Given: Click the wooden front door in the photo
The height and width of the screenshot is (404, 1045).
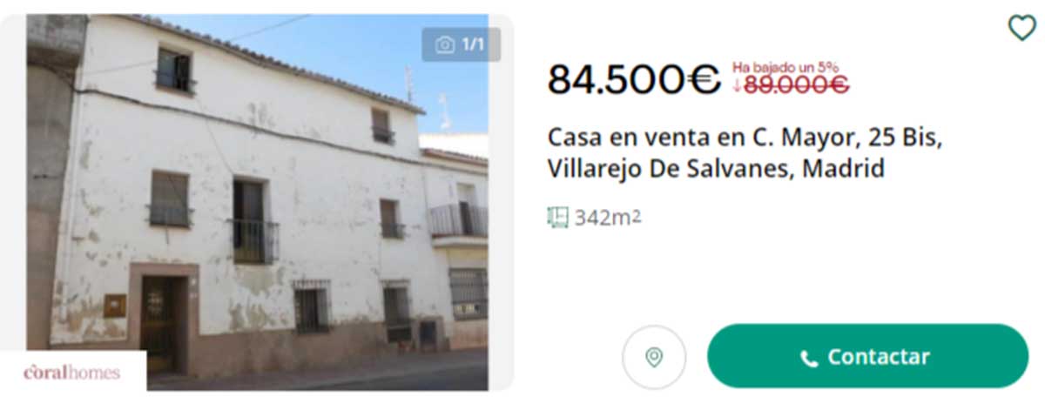Looking at the screenshot, I should point(161,323).
